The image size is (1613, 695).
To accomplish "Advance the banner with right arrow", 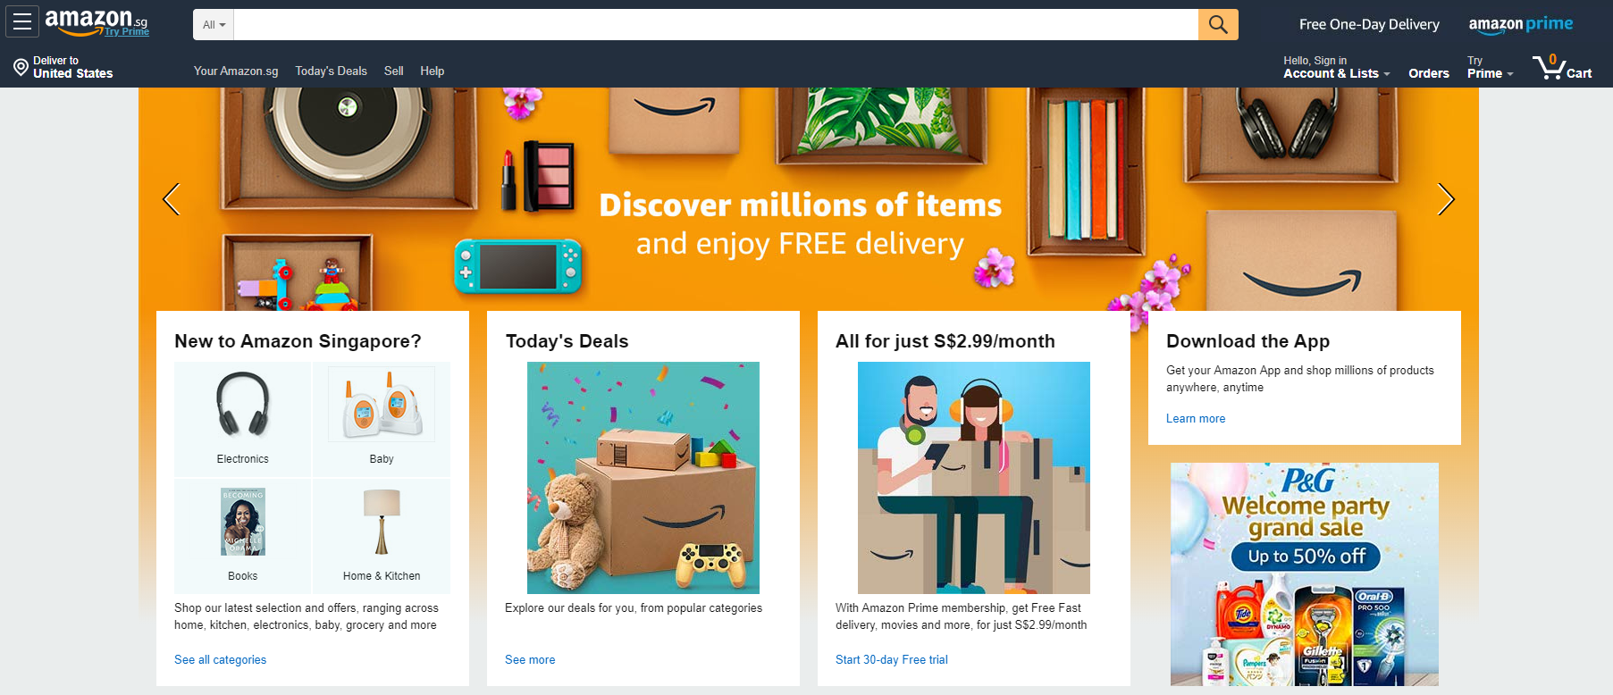I will click(1445, 199).
